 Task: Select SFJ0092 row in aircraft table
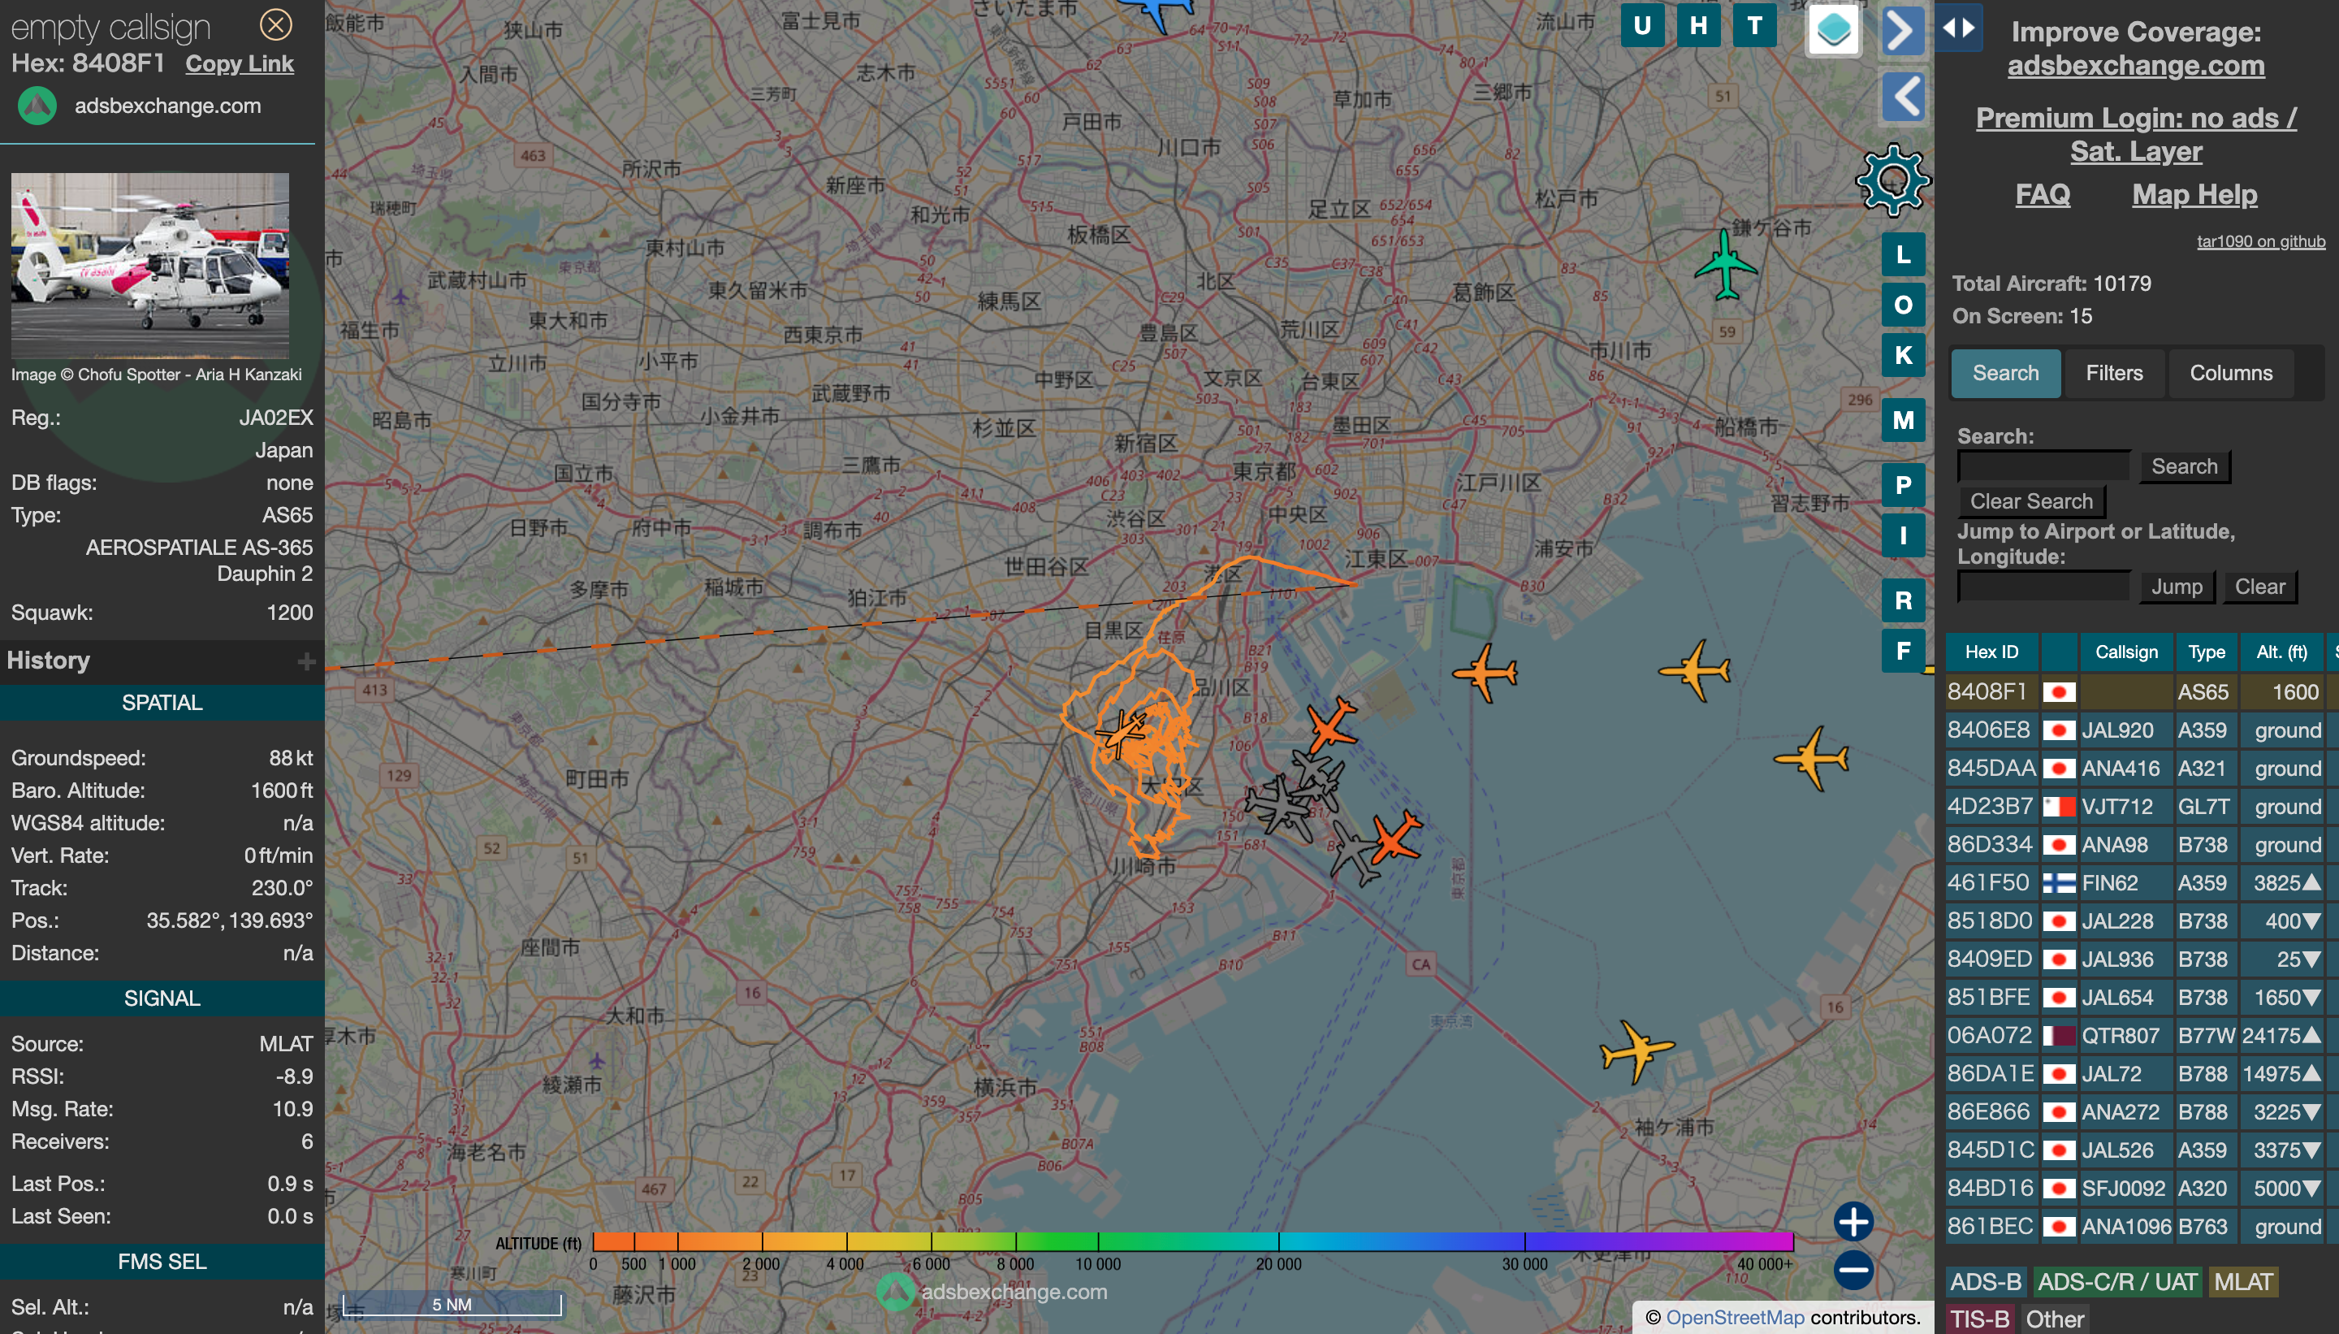[2141, 1189]
